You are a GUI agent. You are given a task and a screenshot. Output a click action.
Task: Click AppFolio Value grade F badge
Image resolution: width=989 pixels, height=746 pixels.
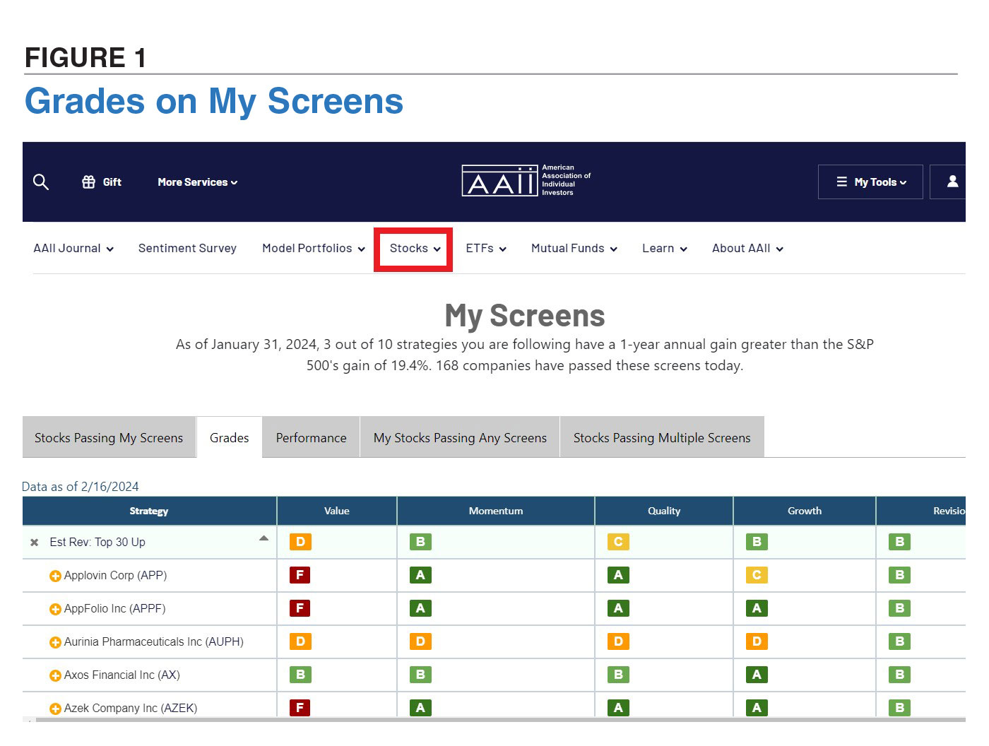point(300,608)
